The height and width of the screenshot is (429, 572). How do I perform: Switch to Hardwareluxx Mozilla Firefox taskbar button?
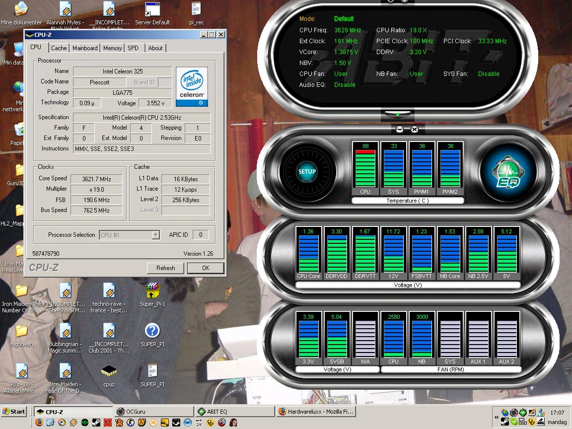[316, 412]
